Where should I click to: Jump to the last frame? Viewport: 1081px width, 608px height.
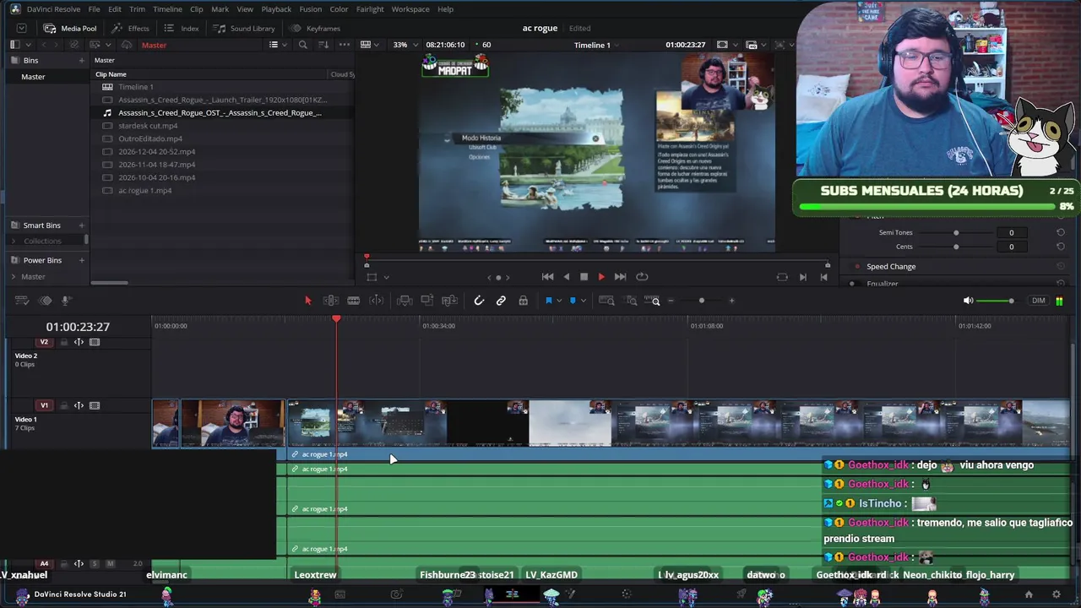point(620,277)
